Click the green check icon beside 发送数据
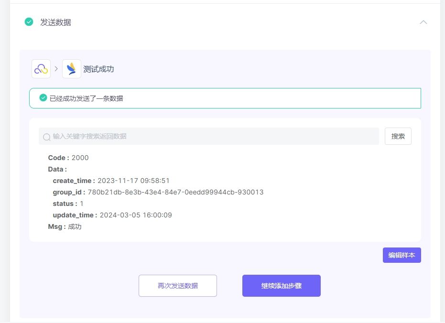 tap(29, 22)
